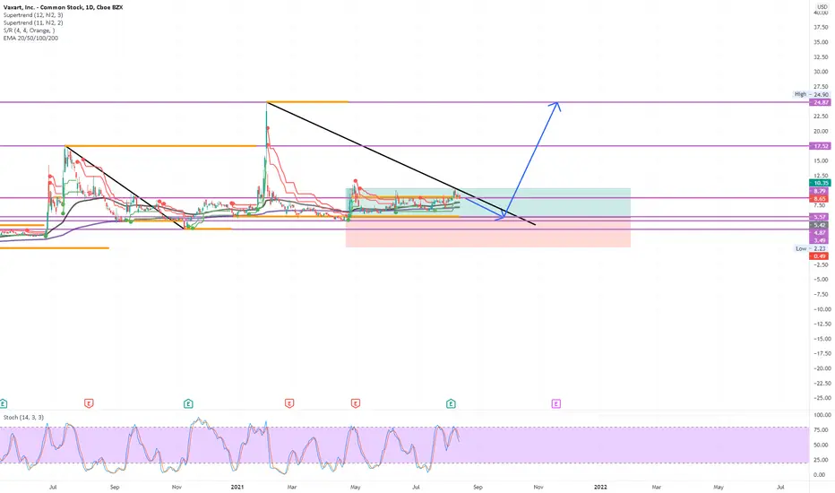Click the gray 5.42 price label
835x493 pixels.
coord(819,225)
